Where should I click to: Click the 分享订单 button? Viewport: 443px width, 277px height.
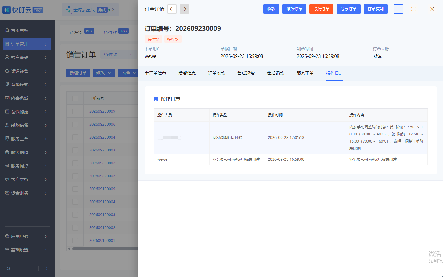click(x=349, y=9)
